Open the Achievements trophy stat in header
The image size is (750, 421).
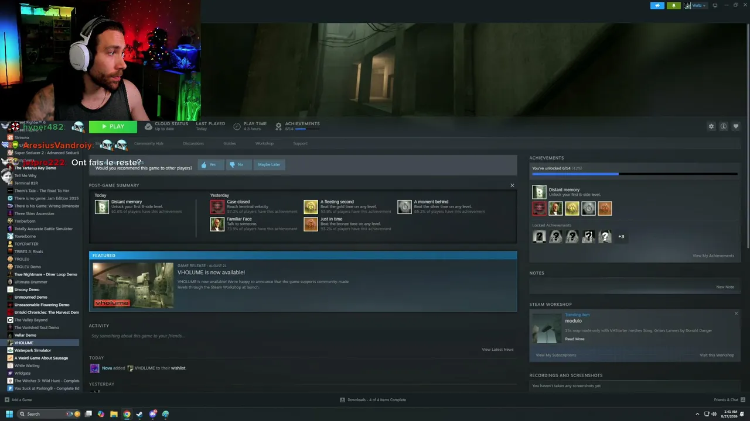[298, 126]
